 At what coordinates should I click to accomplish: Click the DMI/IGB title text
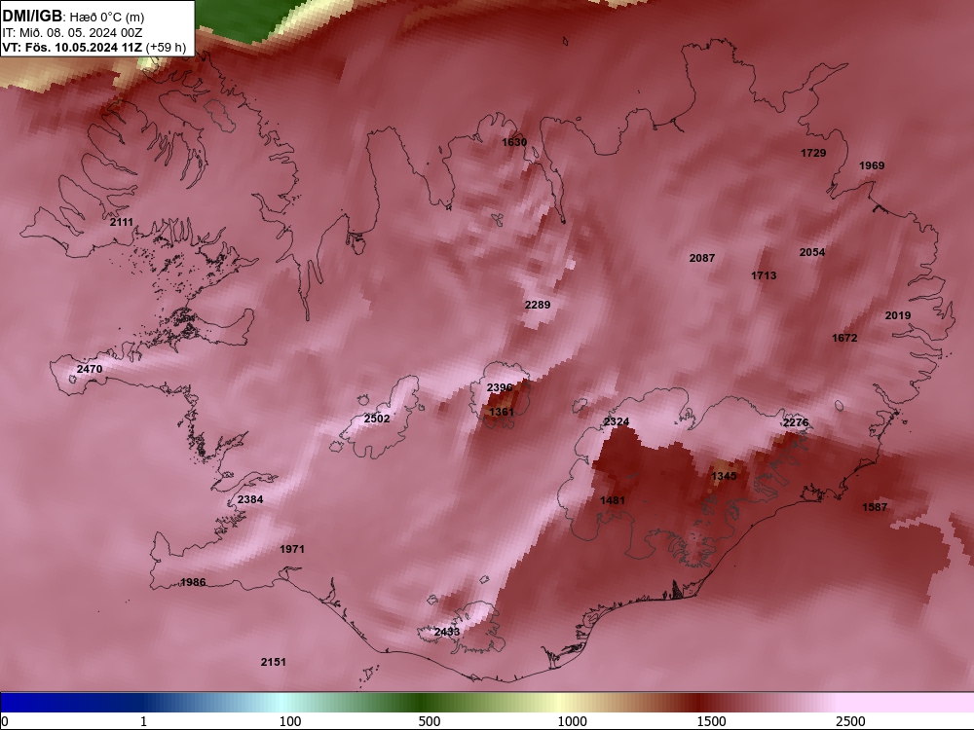tap(32, 17)
